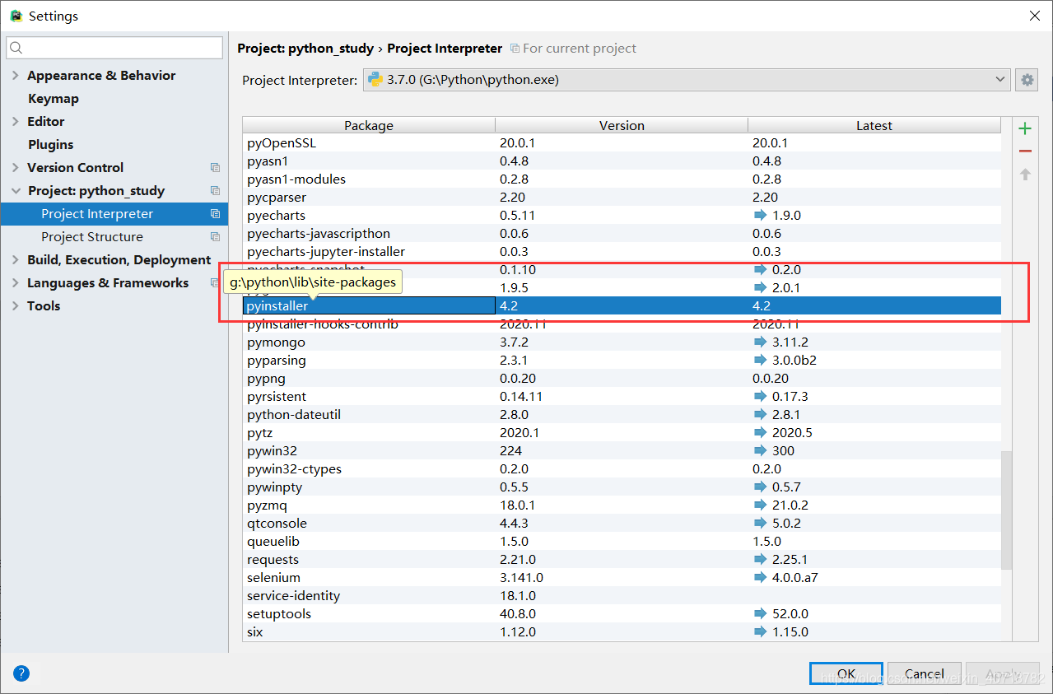Click upgrade arrow icon in pyzmq row
This screenshot has width=1053, height=694.
[759, 505]
